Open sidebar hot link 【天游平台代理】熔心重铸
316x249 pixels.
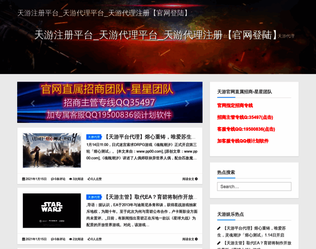[x=252, y=232]
